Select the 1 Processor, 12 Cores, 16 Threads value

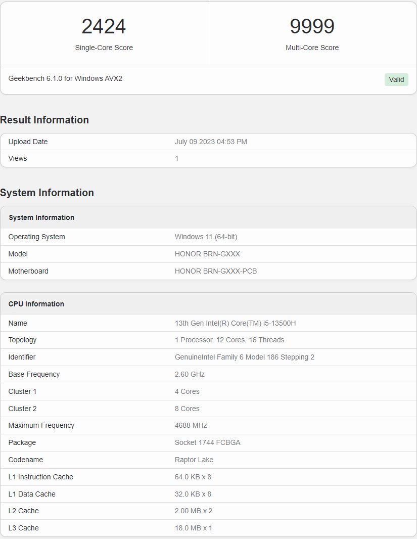coord(229,340)
